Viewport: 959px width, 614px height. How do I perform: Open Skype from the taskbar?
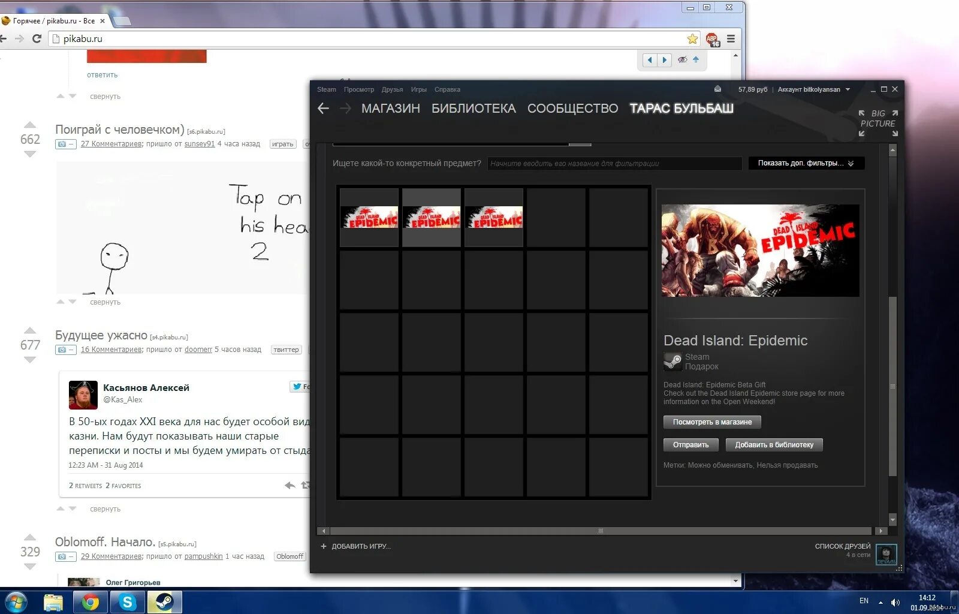pos(127,602)
